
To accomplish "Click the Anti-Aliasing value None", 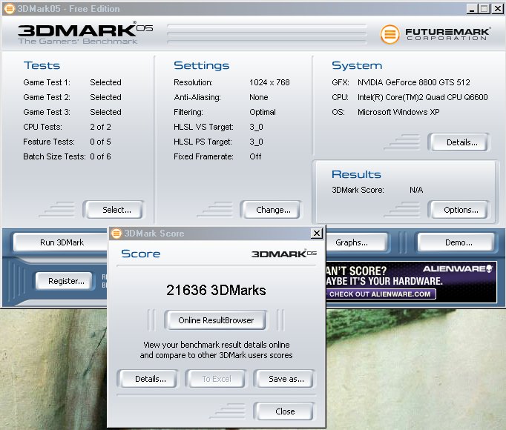I will tap(258, 97).
